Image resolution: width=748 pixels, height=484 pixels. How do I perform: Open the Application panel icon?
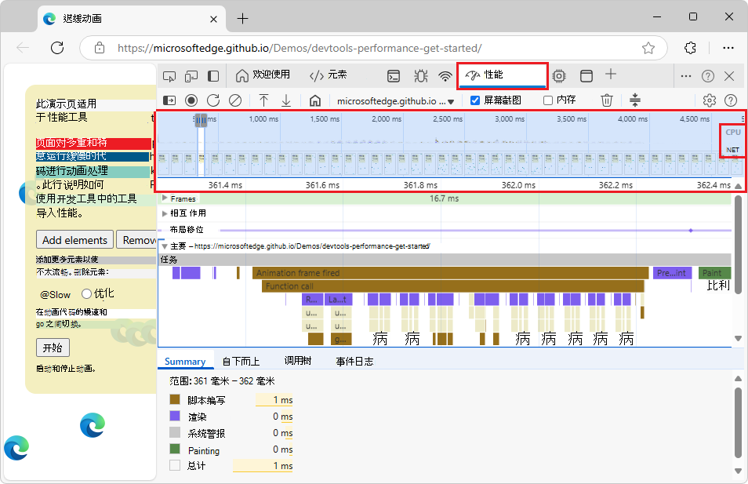click(586, 76)
